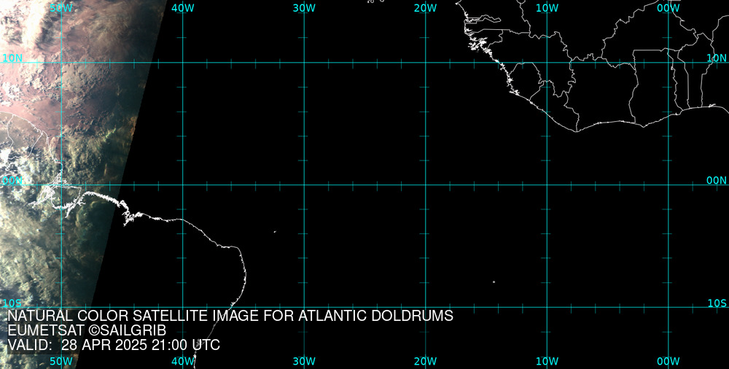Select the "00N" latitude label on the right edge
The image size is (729, 369).
pyautogui.click(x=717, y=180)
